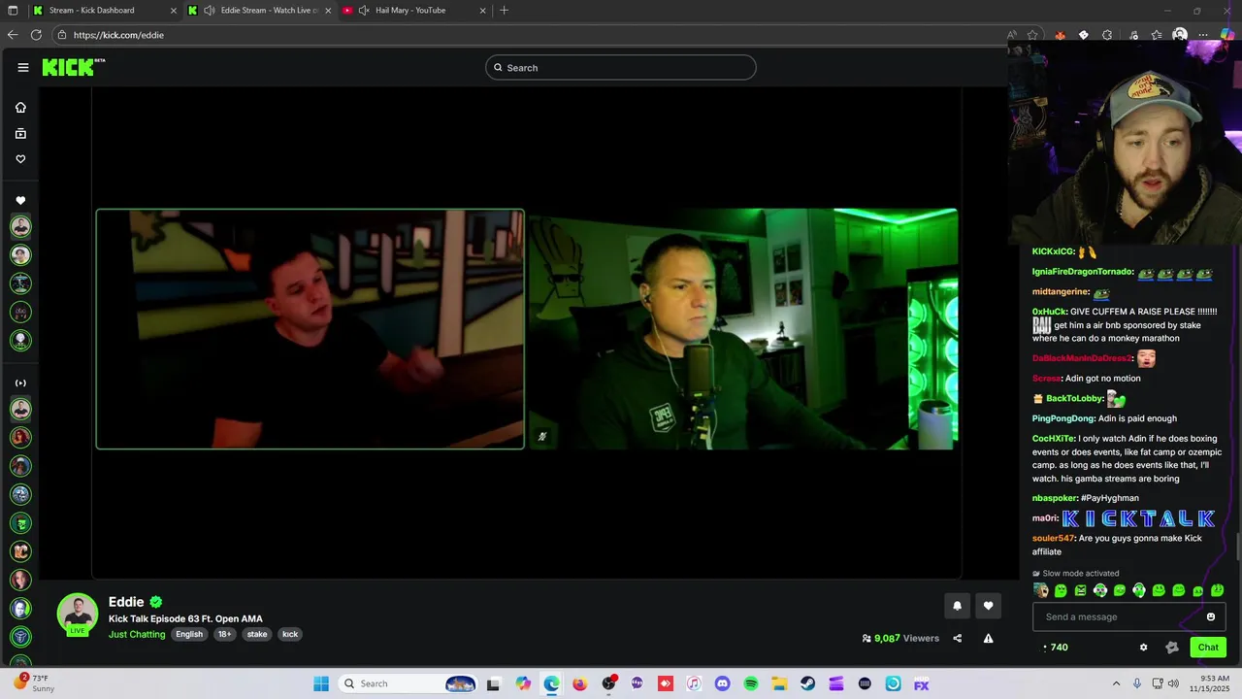Click the grey star badge icon near Chat button

pyautogui.click(x=1172, y=648)
